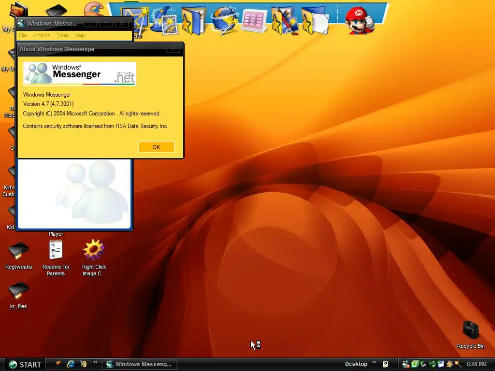Open the Help menu in Windows Messenger
The width and height of the screenshot is (495, 371).
(80, 35)
